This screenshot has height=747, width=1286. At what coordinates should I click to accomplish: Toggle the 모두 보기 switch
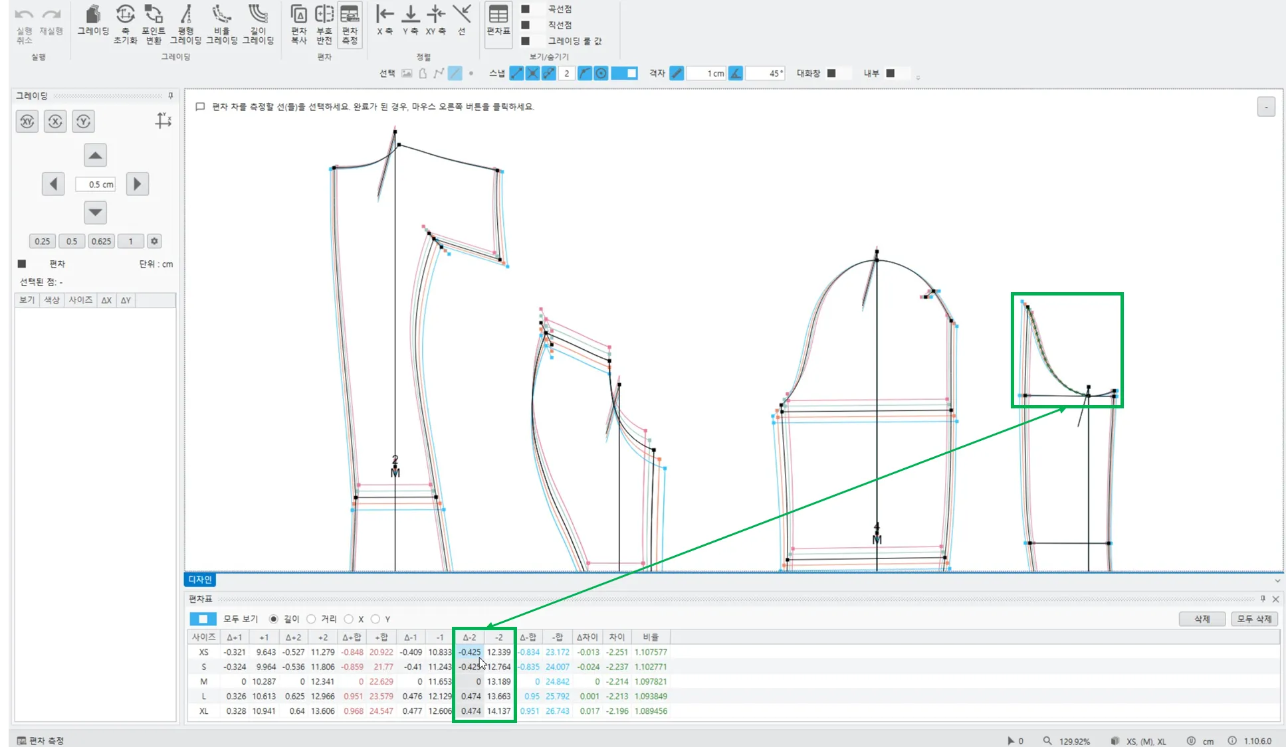point(203,619)
